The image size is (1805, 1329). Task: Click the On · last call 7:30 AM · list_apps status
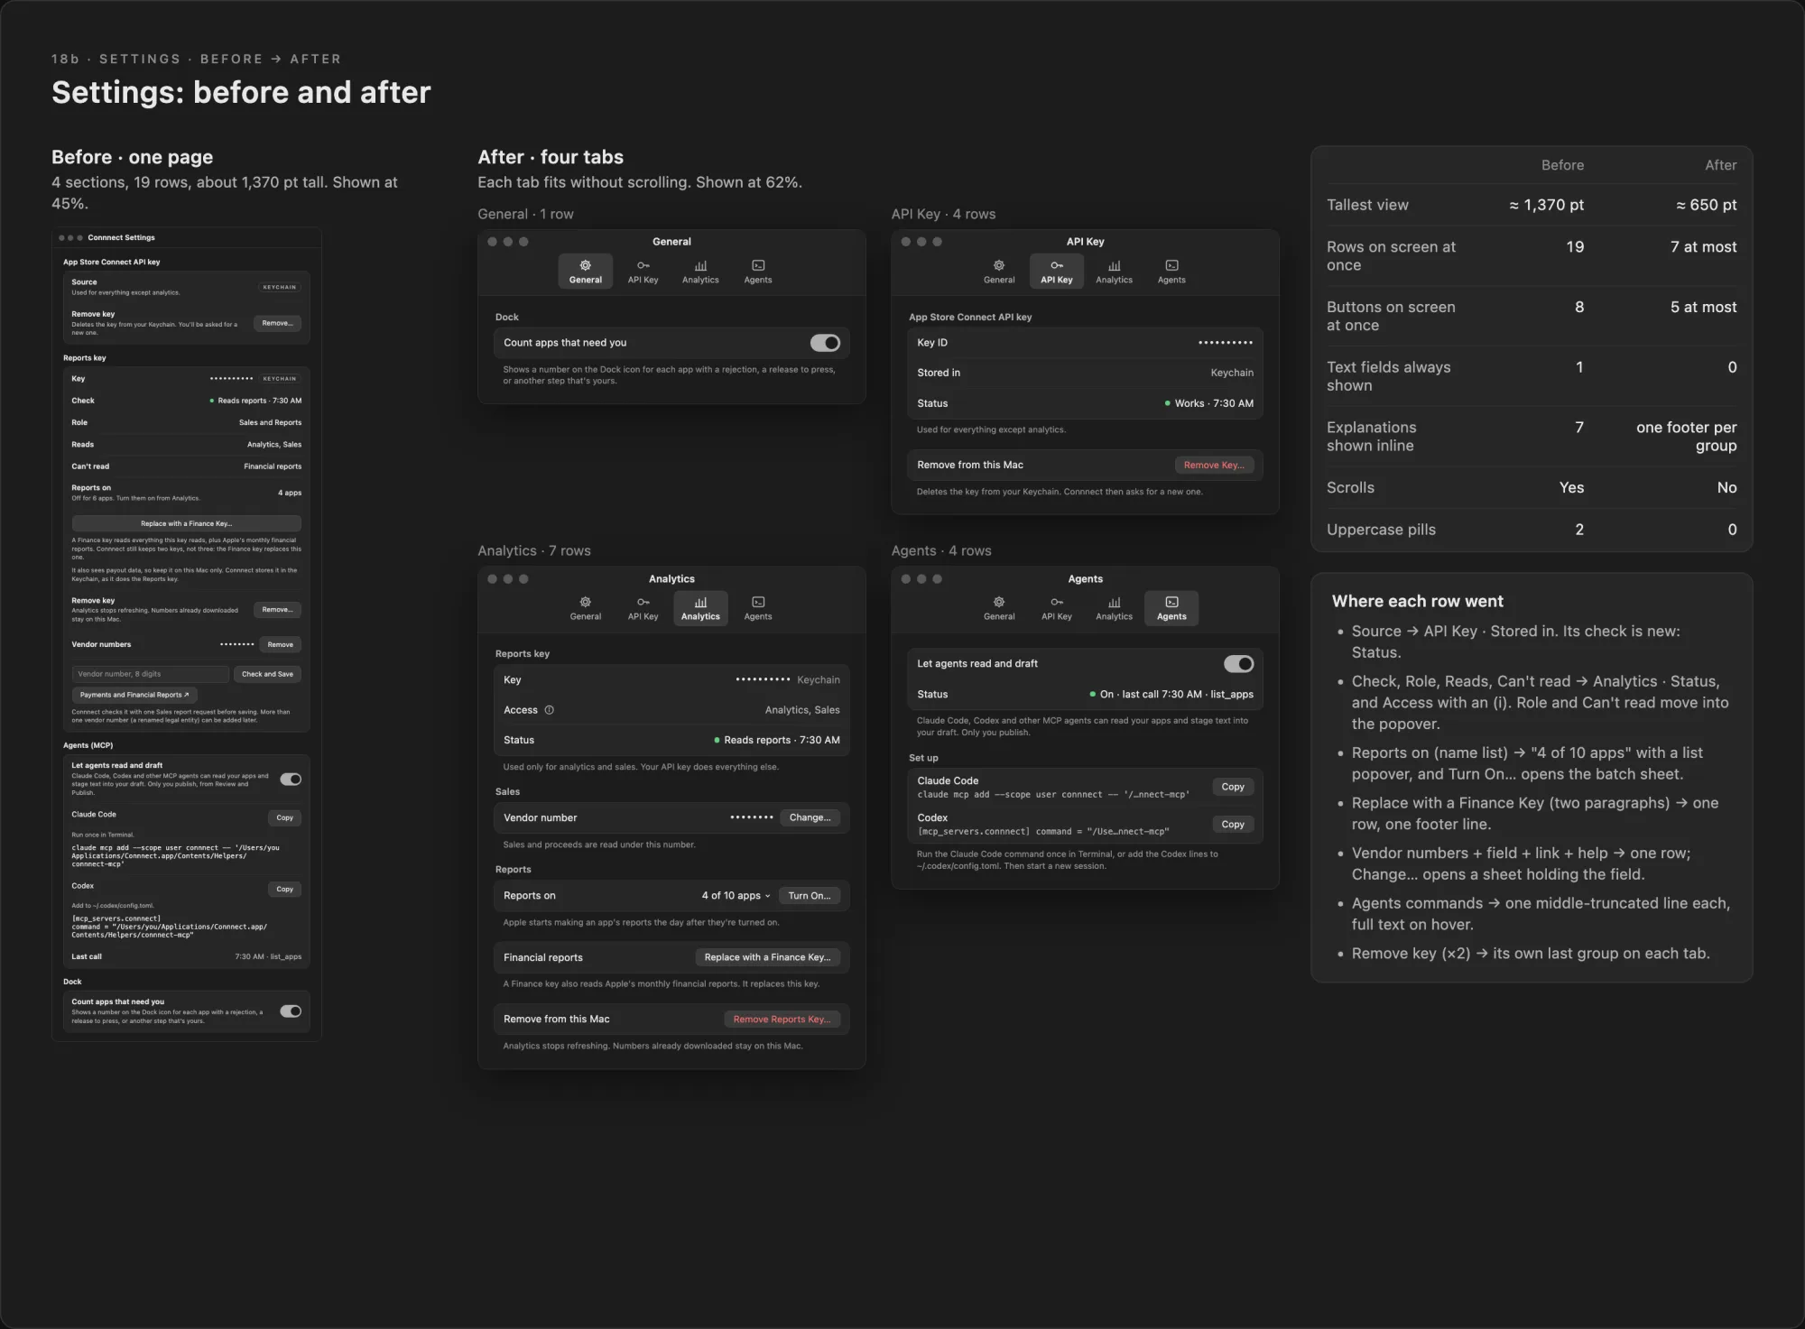1171,695
